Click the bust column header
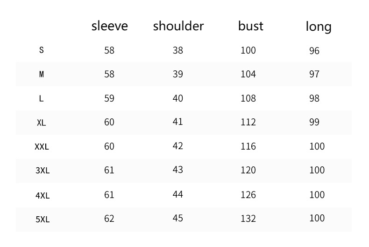Screen dimensions: 369x247 (250, 26)
